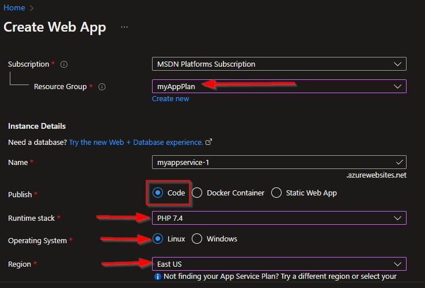Select Linux as operating system
Viewport: 425px width, 288px height.
(158, 239)
